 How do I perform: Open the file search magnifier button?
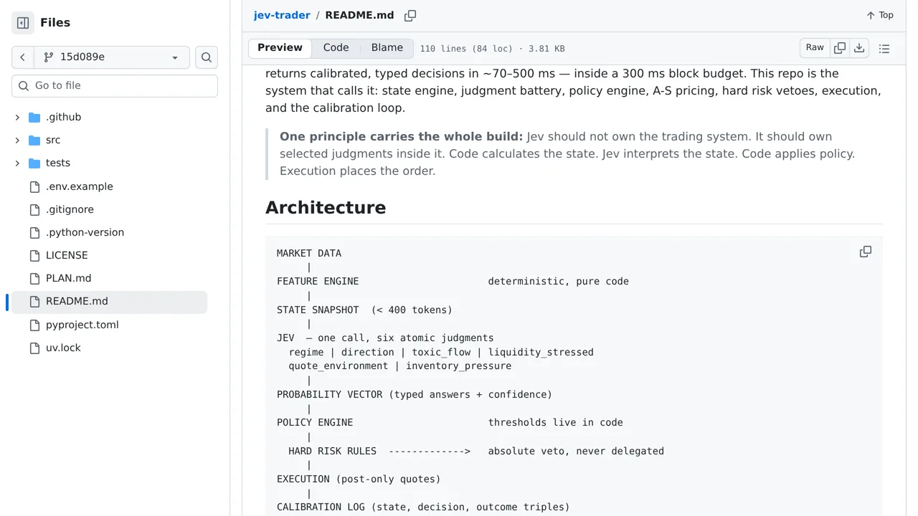click(x=207, y=57)
